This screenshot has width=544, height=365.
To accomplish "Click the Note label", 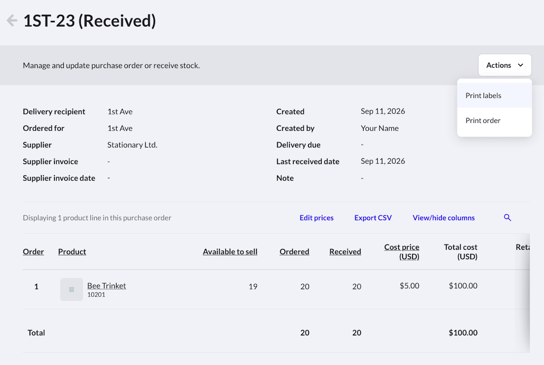I will coord(285,178).
